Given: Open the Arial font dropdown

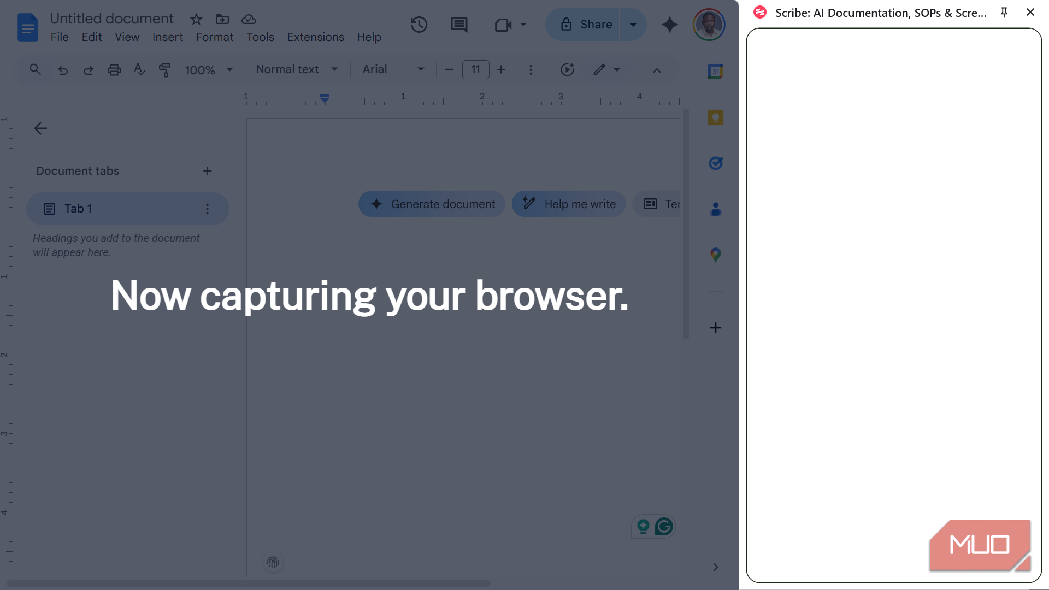Looking at the screenshot, I should (393, 70).
